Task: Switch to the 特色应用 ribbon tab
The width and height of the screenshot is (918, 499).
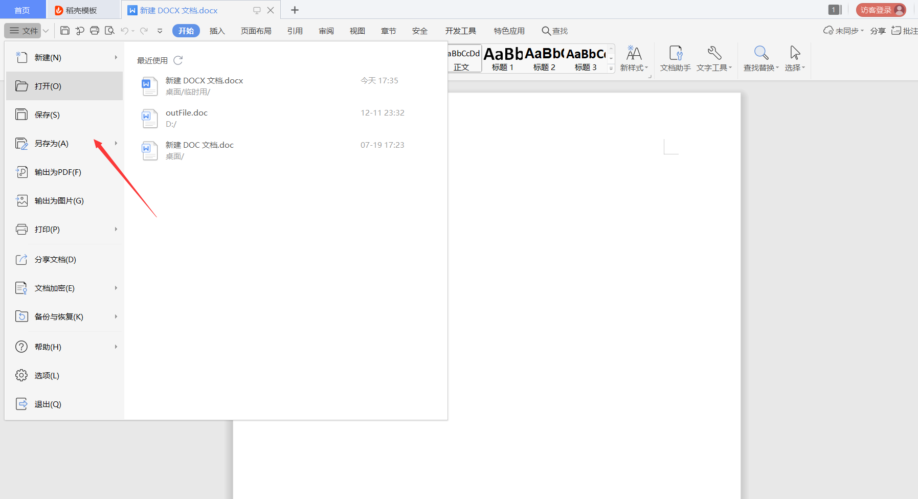Action: (x=509, y=31)
